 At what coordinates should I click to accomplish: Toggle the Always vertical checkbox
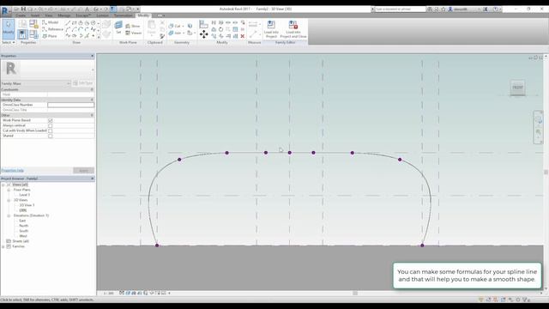[50, 125]
